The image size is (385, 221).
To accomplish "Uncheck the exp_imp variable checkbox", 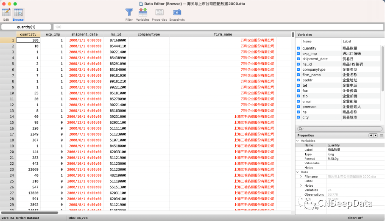I will tap(299, 53).
